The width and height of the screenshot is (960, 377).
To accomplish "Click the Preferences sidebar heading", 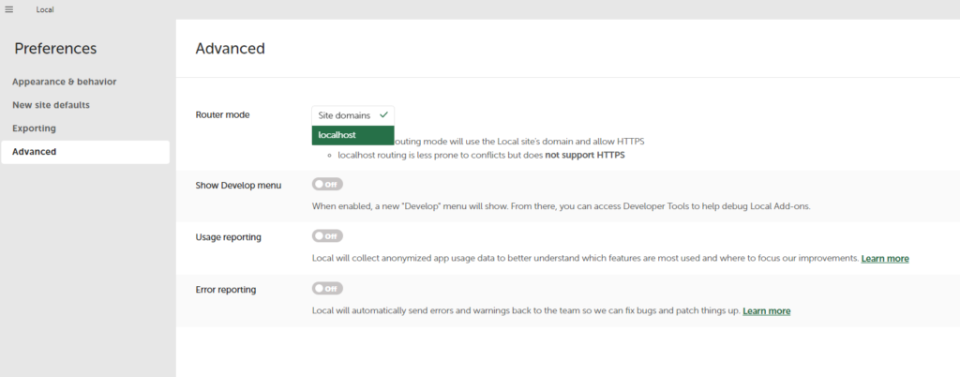I will click(x=55, y=49).
